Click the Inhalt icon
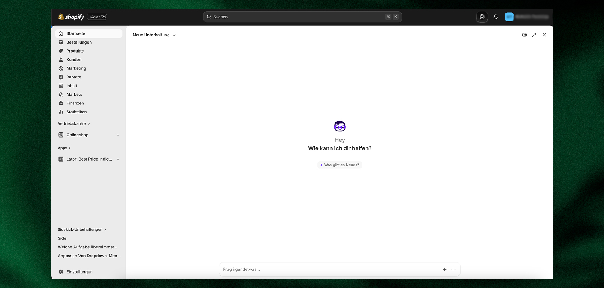 [61, 86]
